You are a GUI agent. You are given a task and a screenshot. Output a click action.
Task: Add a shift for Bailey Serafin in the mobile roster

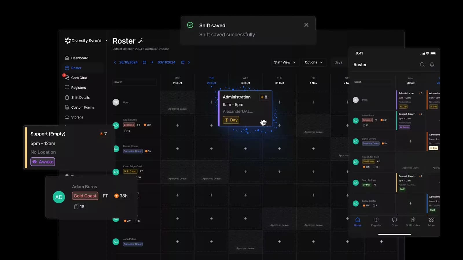(x=410, y=203)
